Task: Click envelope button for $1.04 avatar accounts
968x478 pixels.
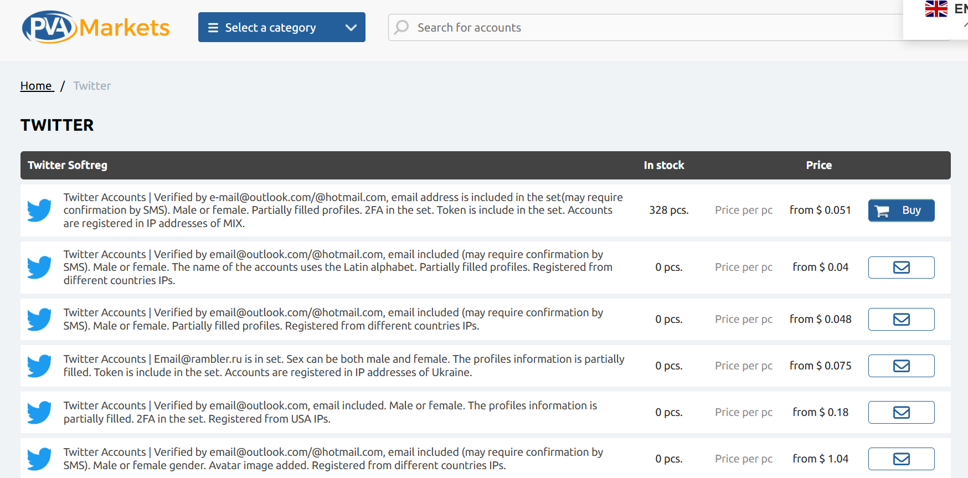Action: pos(901,459)
